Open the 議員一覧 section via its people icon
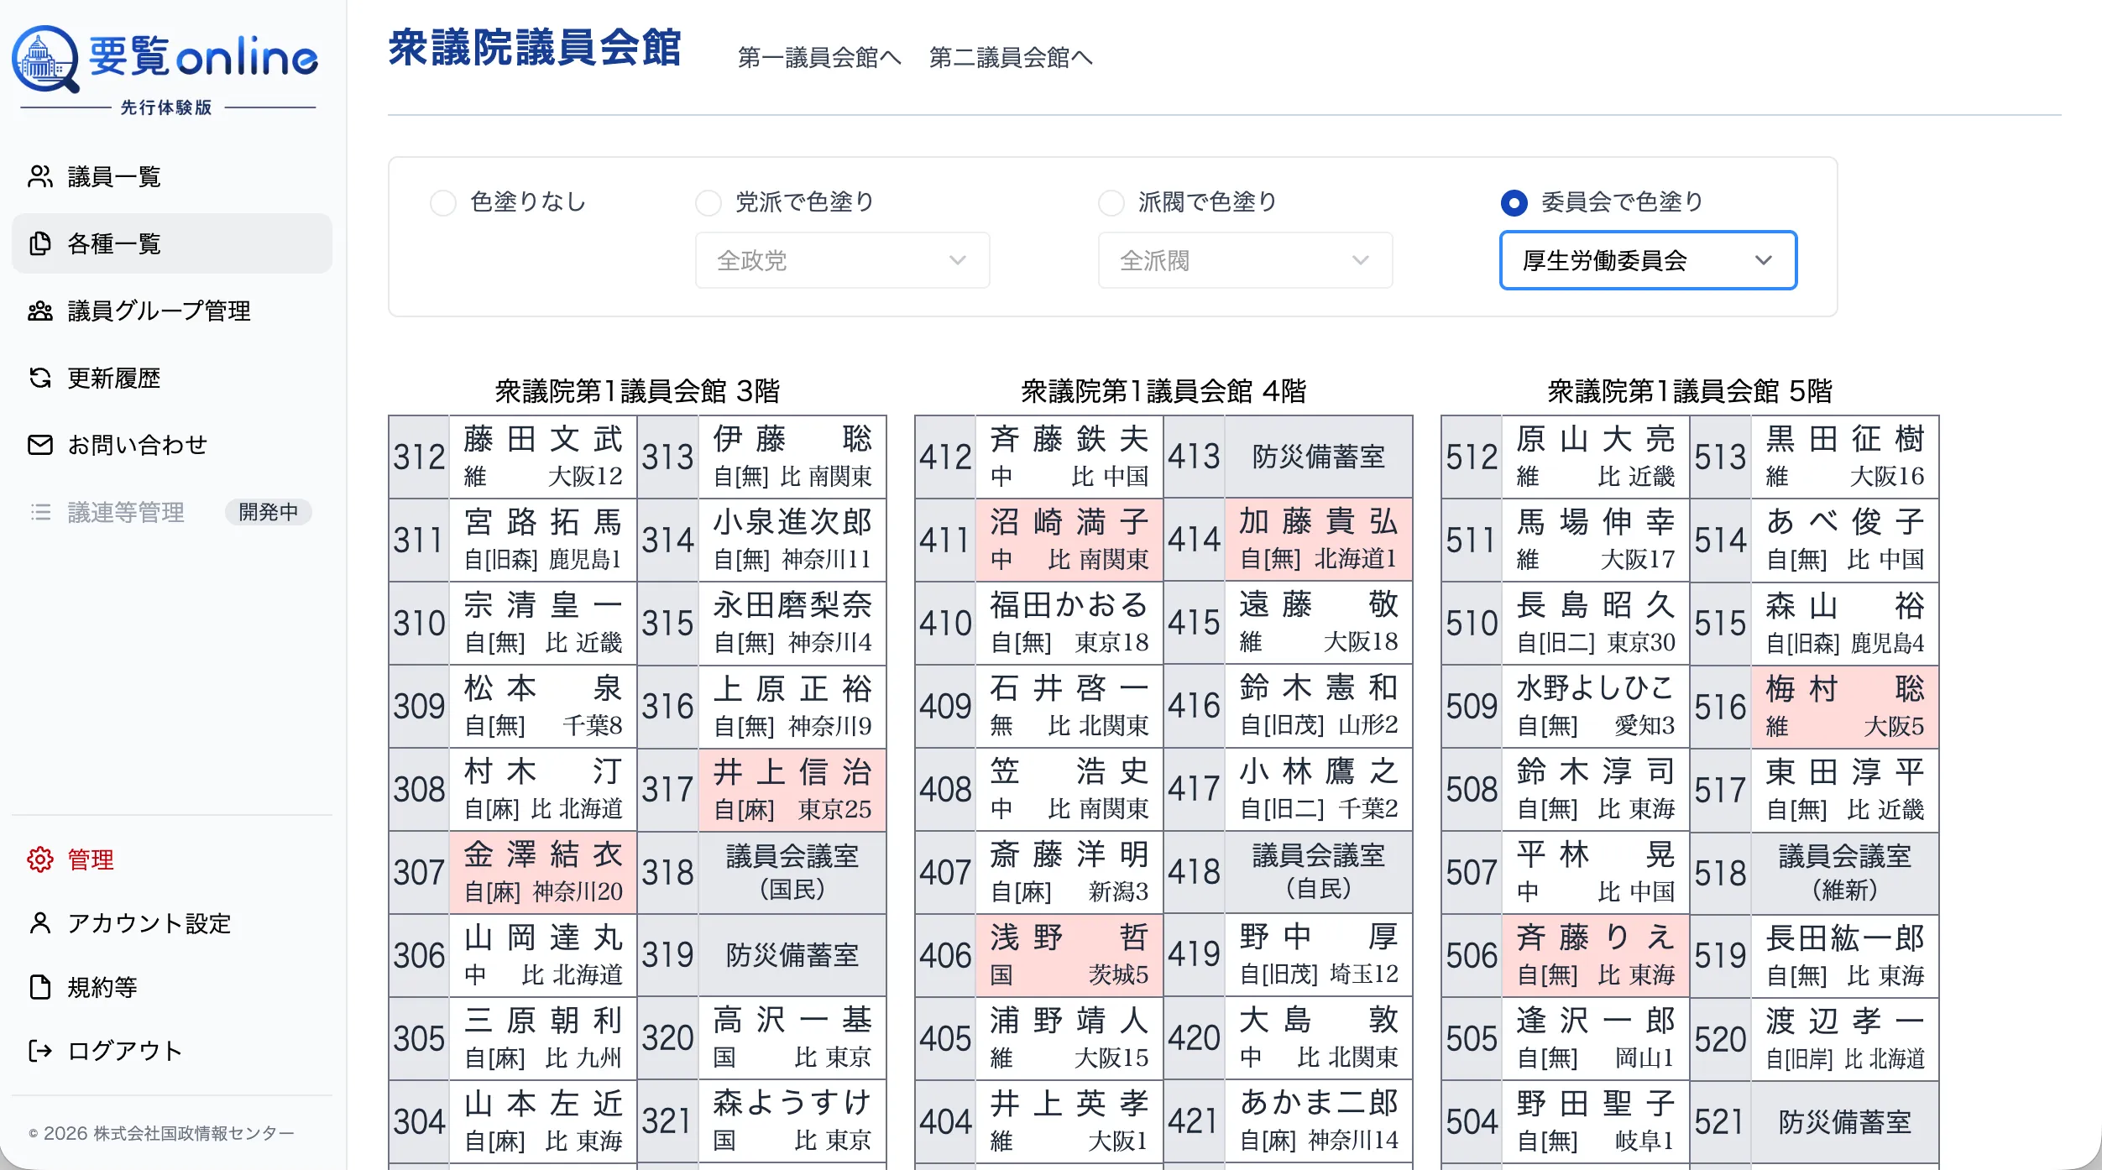Viewport: 2102px width, 1170px height. pos(40,176)
